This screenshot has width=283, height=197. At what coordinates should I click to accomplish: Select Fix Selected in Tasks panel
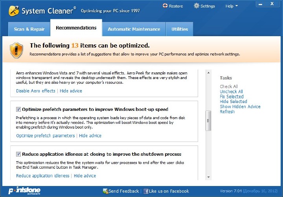(232, 97)
